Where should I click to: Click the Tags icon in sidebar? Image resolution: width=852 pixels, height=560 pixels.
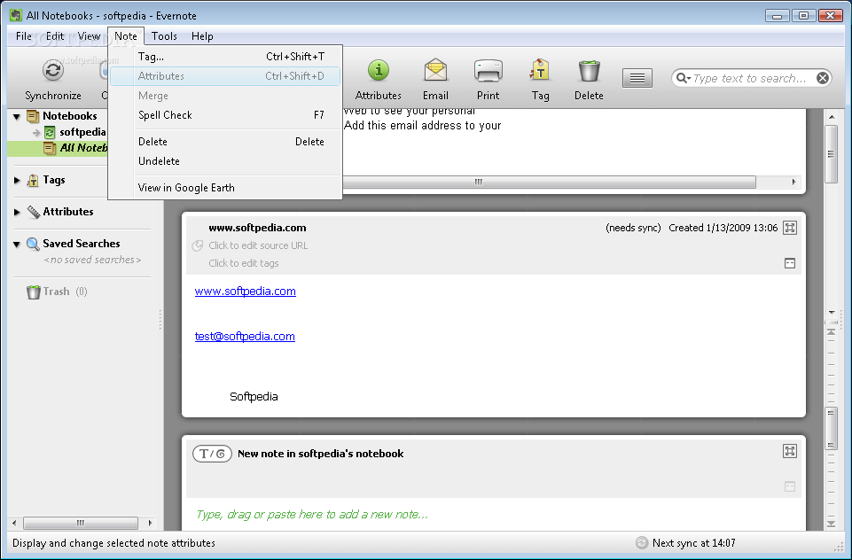[x=33, y=181]
